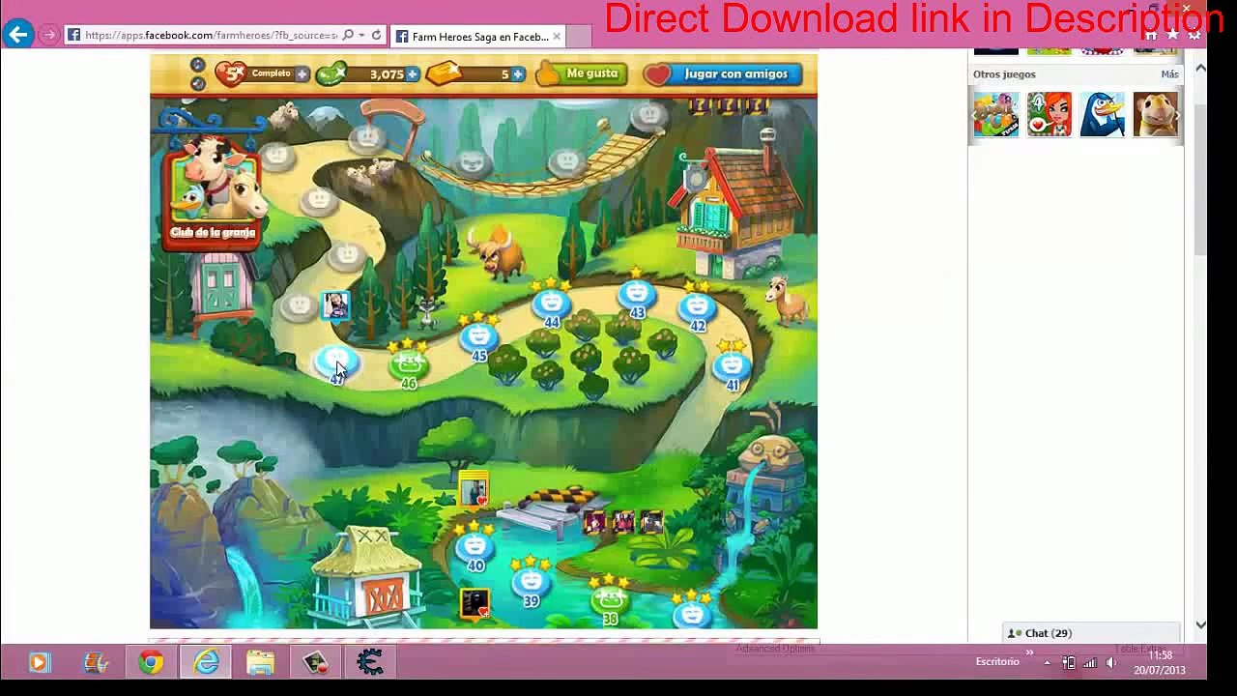Launch the media player from the taskbar
The image size is (1237, 696).
point(40,662)
